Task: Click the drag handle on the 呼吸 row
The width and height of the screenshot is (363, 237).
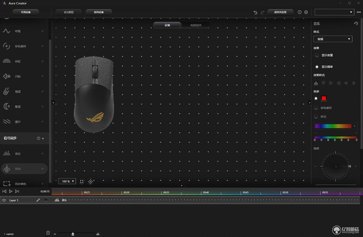Action: pos(42,31)
